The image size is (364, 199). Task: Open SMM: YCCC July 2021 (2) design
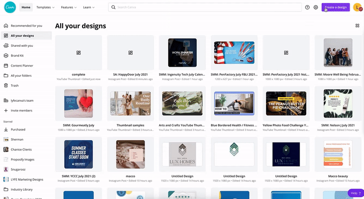pyautogui.click(x=78, y=154)
